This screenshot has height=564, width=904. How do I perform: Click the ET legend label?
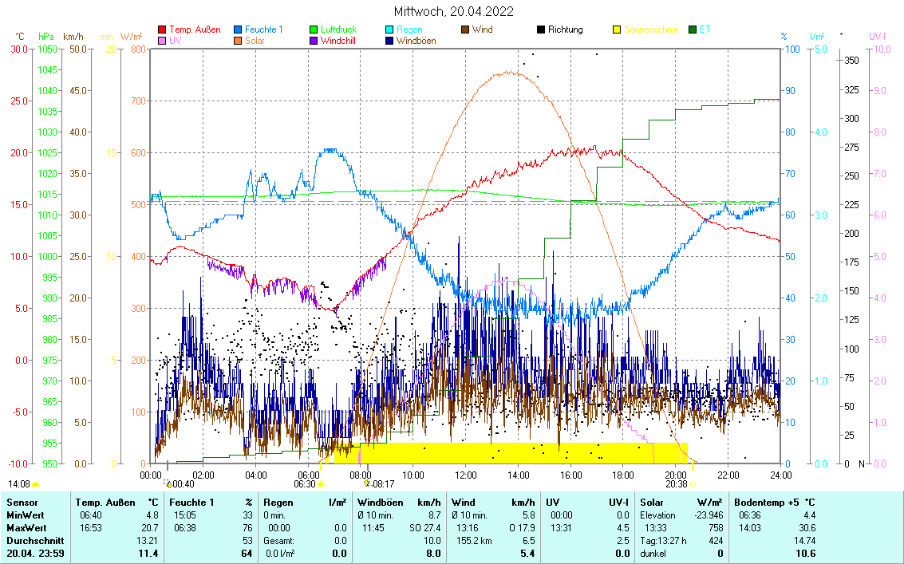[x=705, y=30]
